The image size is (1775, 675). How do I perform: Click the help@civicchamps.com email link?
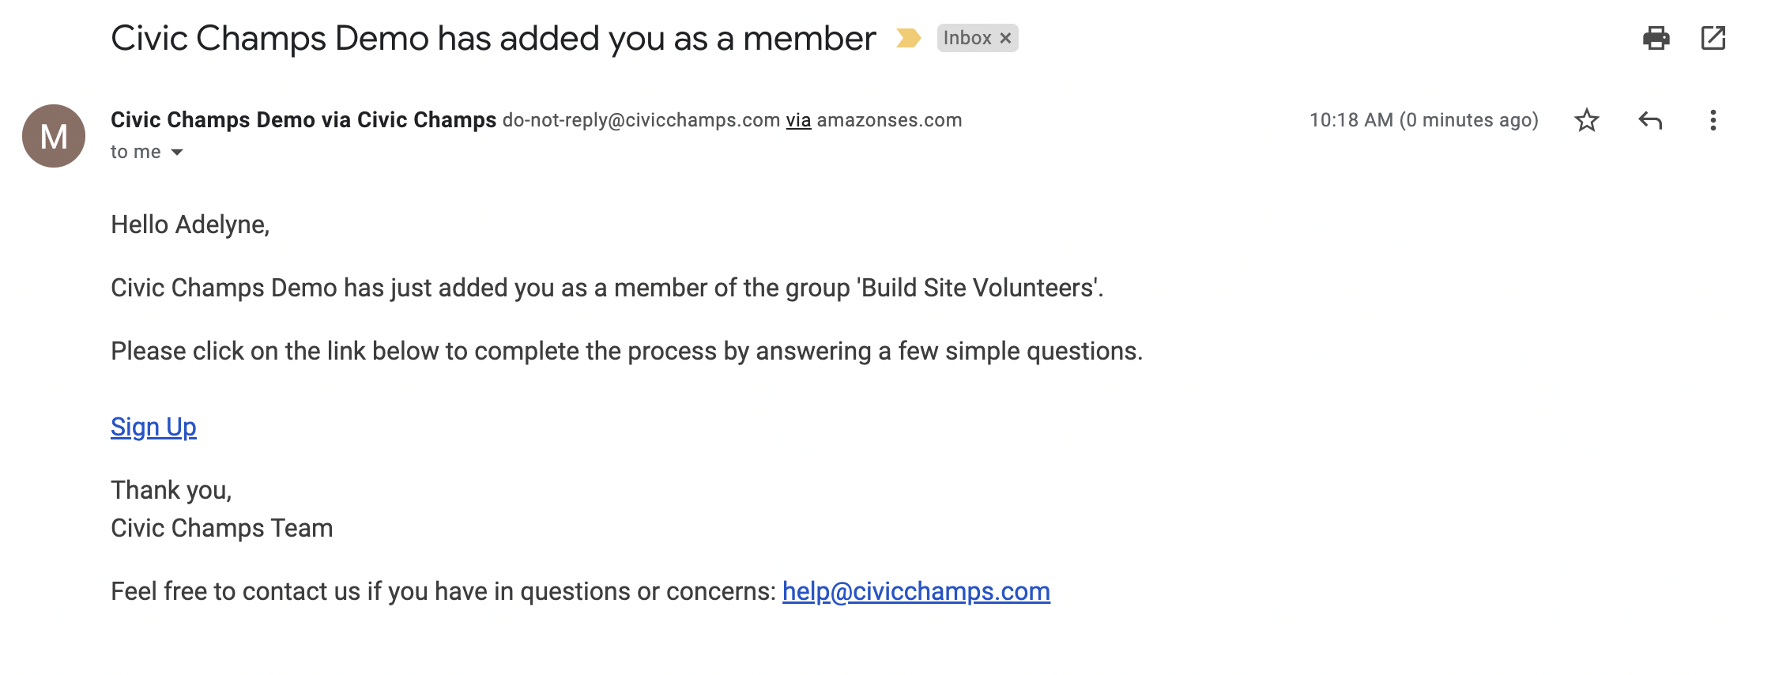916,591
